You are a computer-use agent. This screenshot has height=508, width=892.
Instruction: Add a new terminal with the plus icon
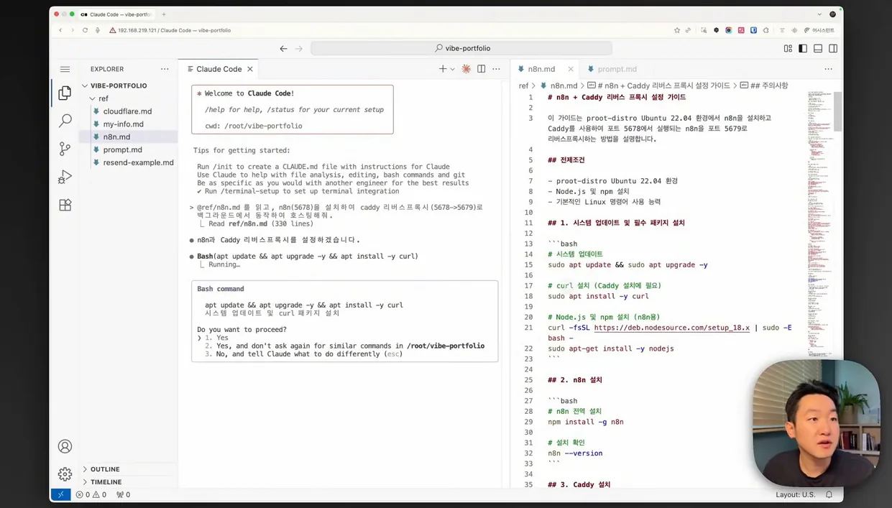[443, 69]
